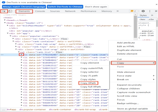Collapse the rank-list-wrap div node
Screen dimensions: 158x112
tap(16, 49)
